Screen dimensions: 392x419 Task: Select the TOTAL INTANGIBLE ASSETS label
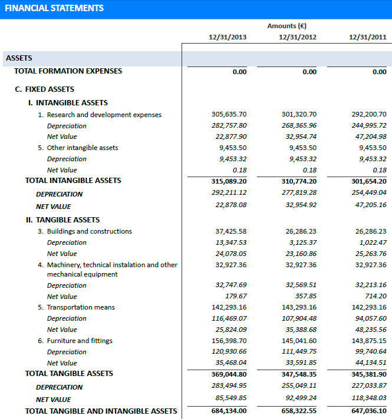click(73, 181)
